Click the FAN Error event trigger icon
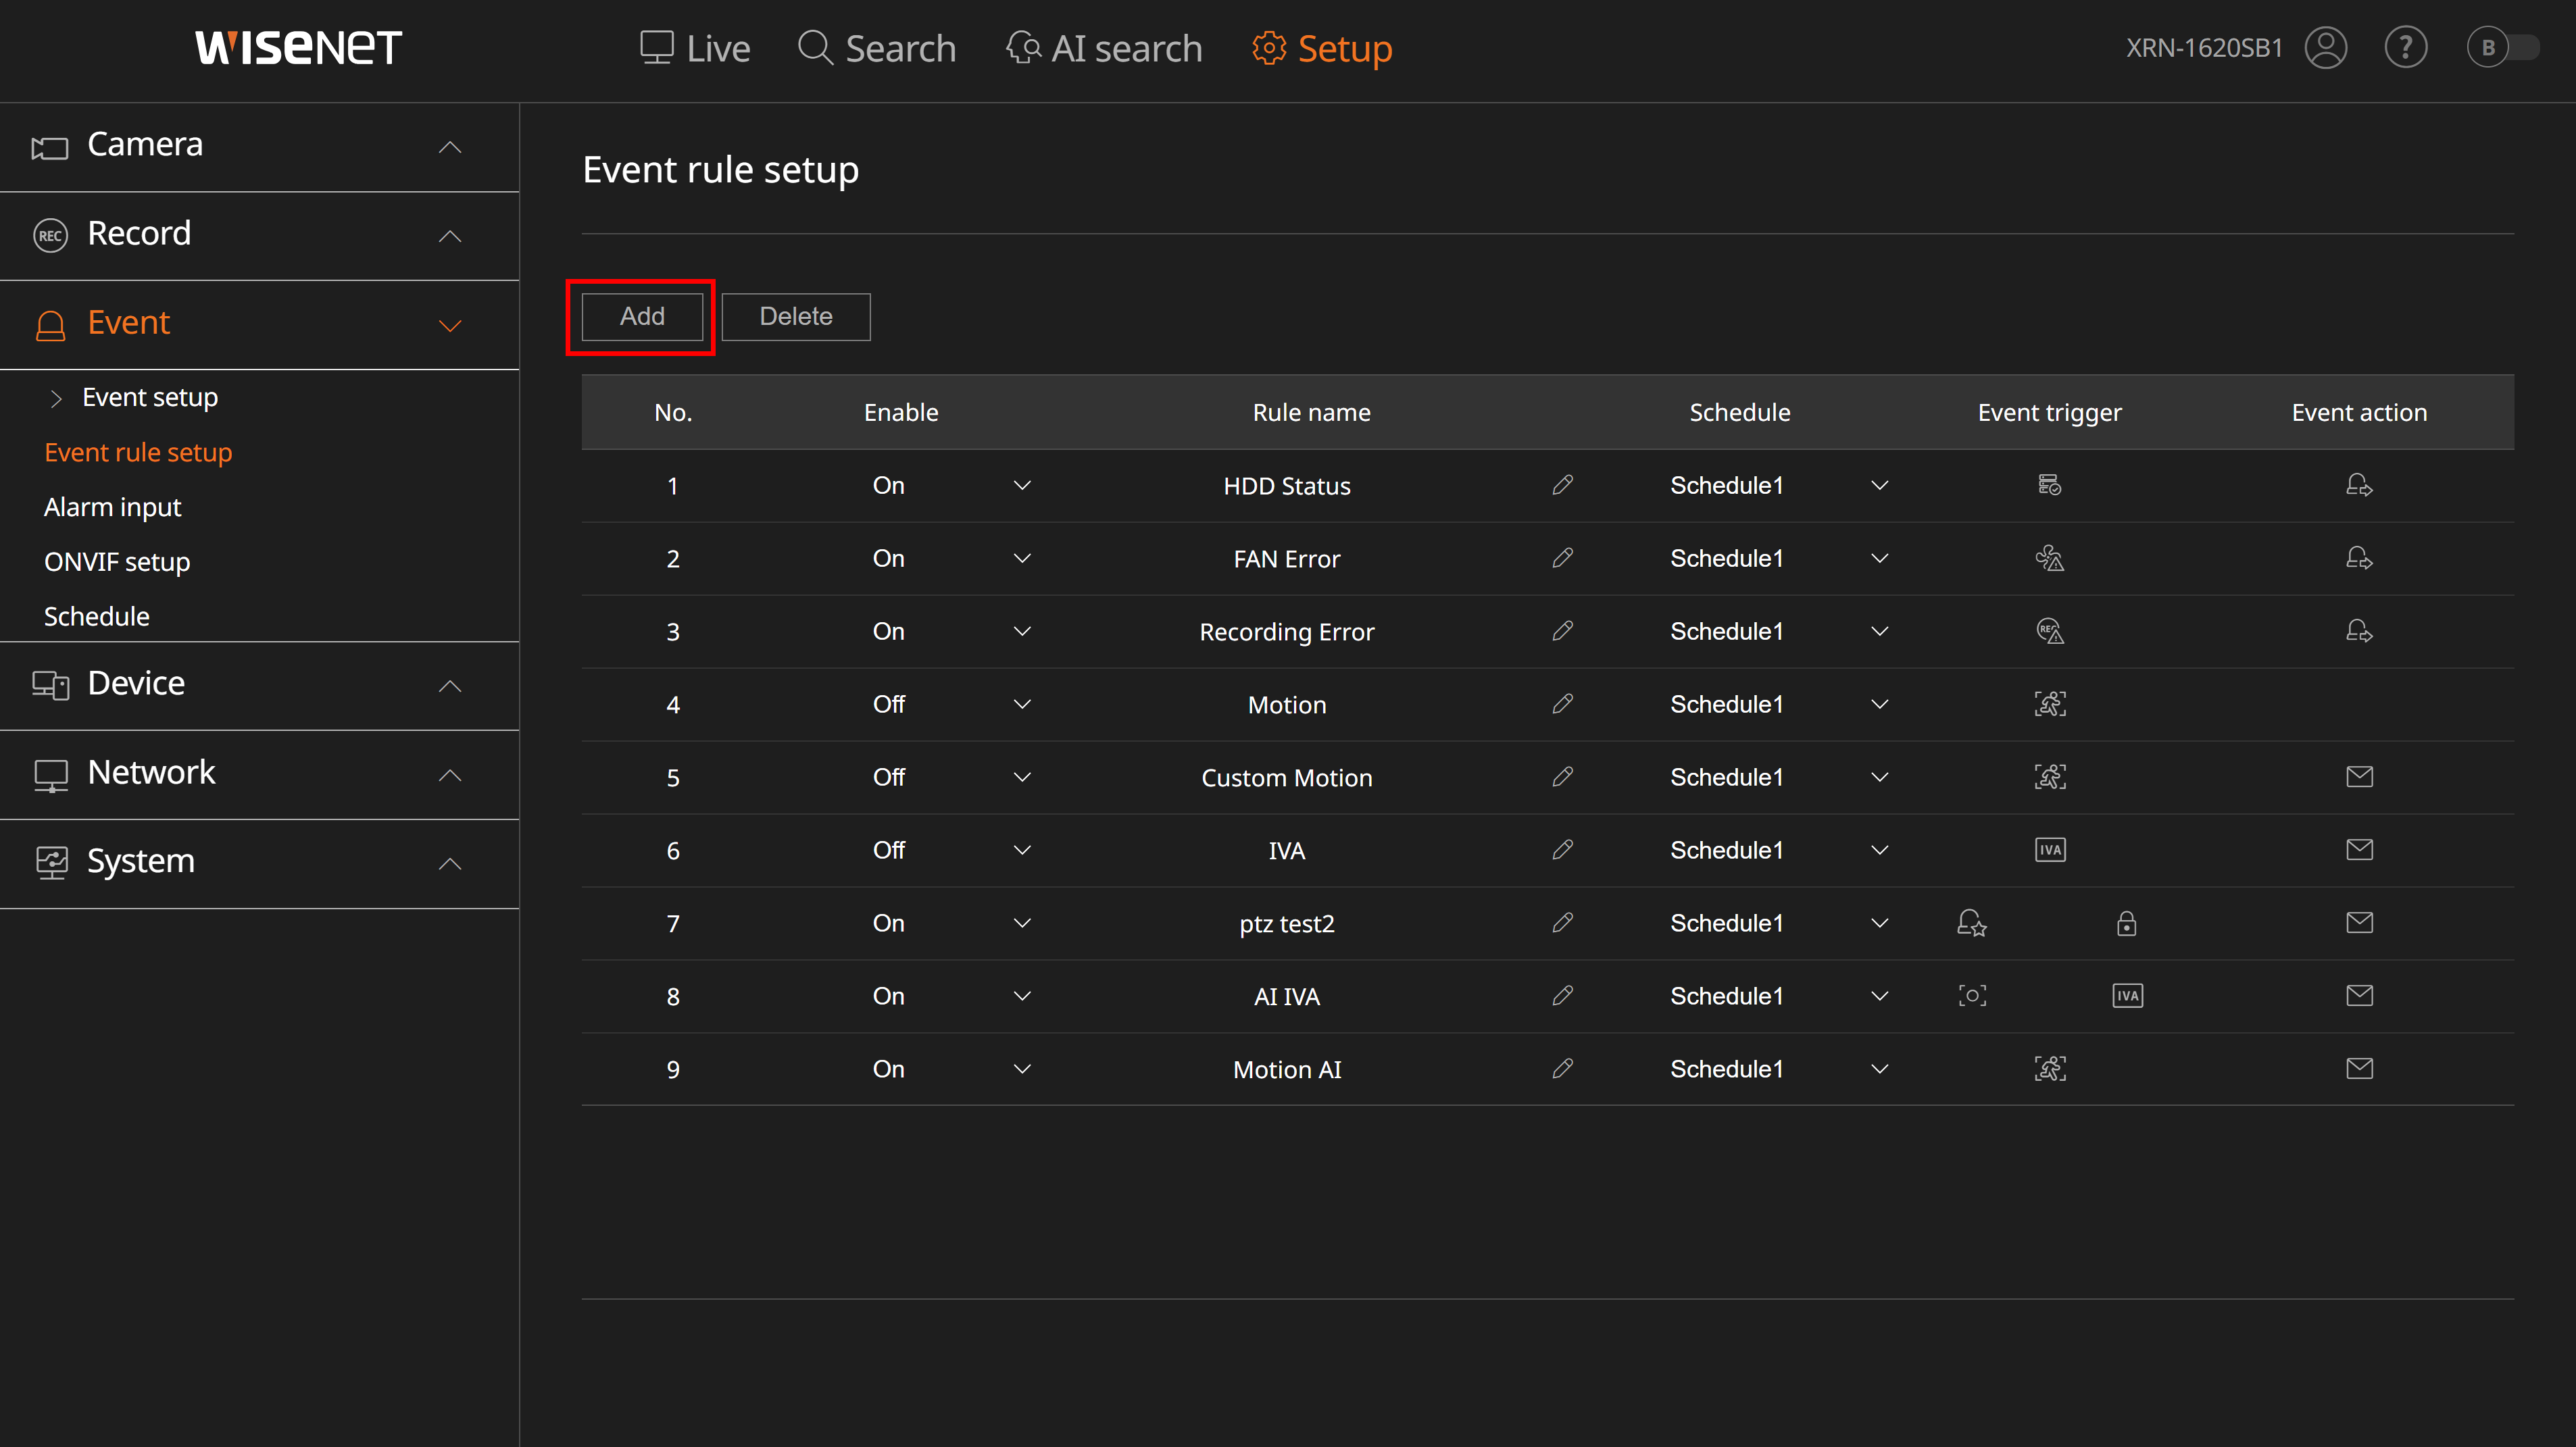The height and width of the screenshot is (1447, 2576). click(x=2050, y=558)
